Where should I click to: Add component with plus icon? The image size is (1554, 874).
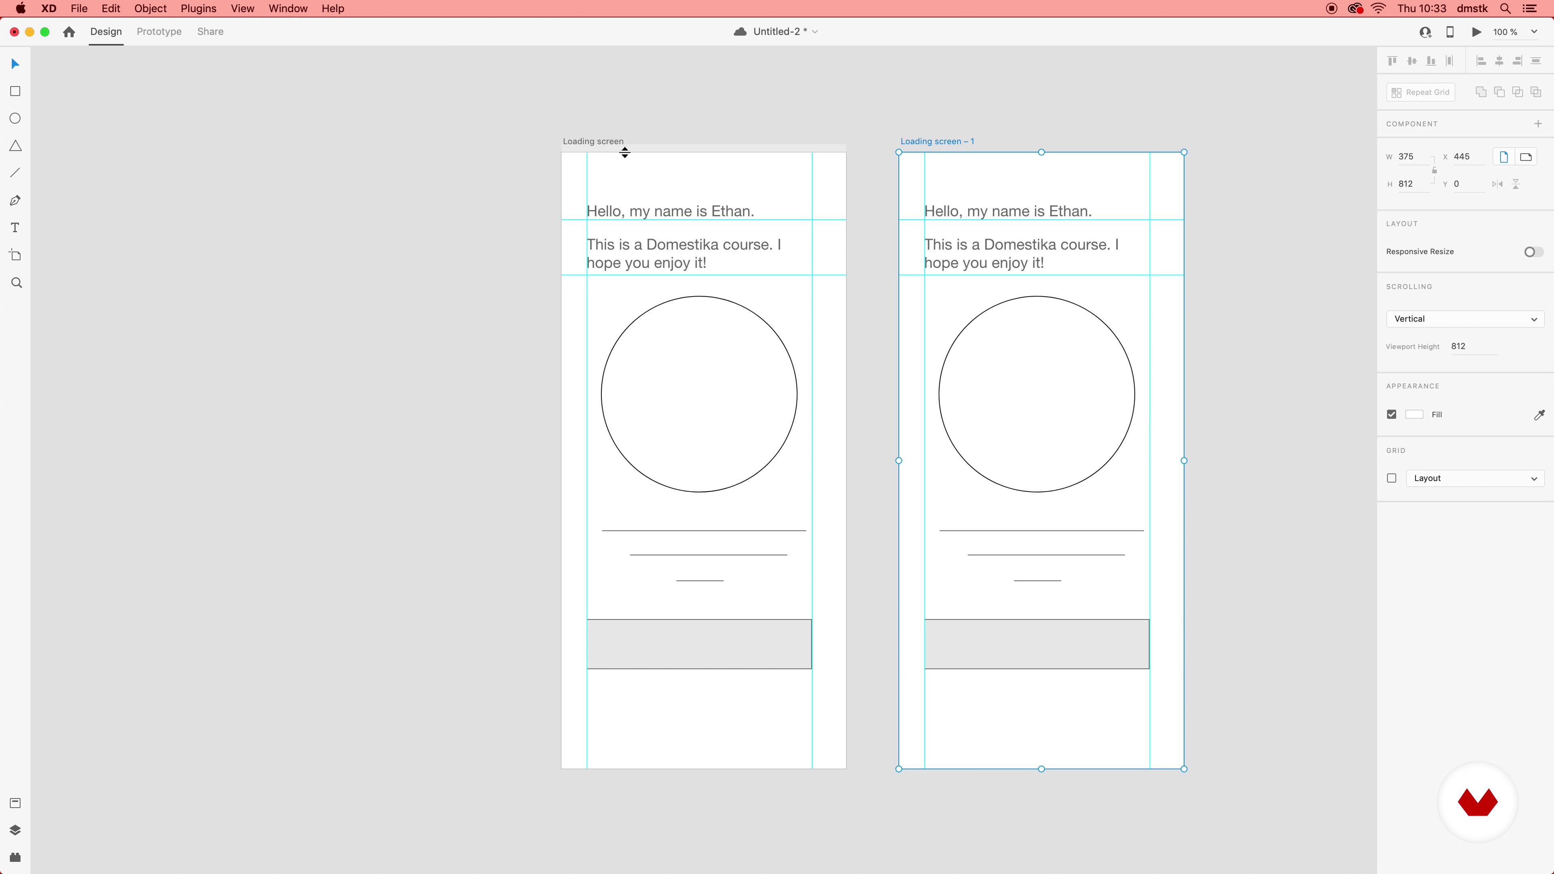coord(1538,124)
